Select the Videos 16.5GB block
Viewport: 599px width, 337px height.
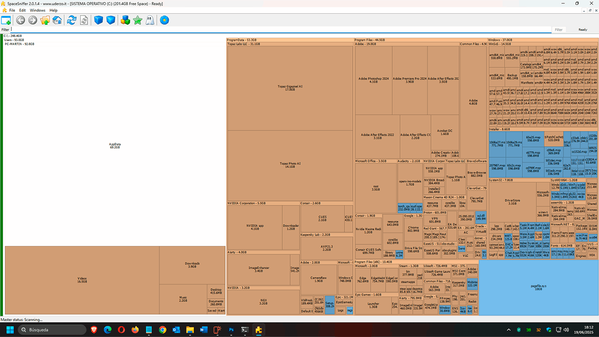[x=82, y=280]
